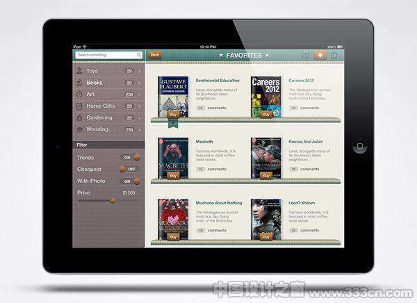The height and width of the screenshot is (303, 417).
Task: Open the Careers 2012 title link
Action: click(x=302, y=81)
